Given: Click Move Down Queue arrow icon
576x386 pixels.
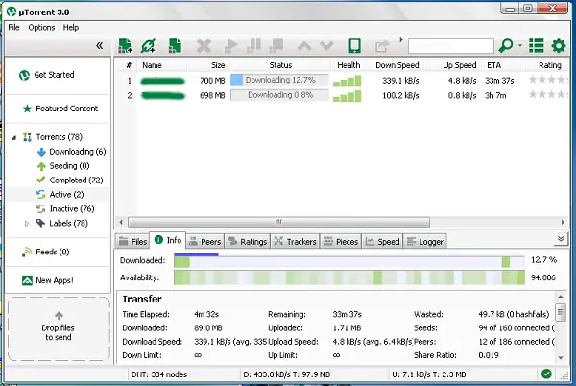Looking at the screenshot, I should [326, 46].
